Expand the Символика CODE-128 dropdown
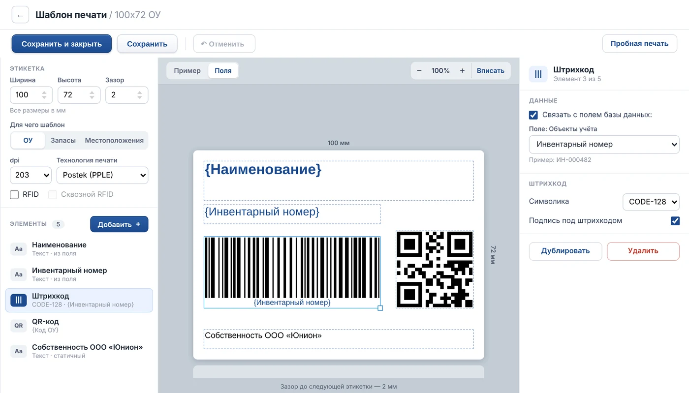 pyautogui.click(x=651, y=202)
